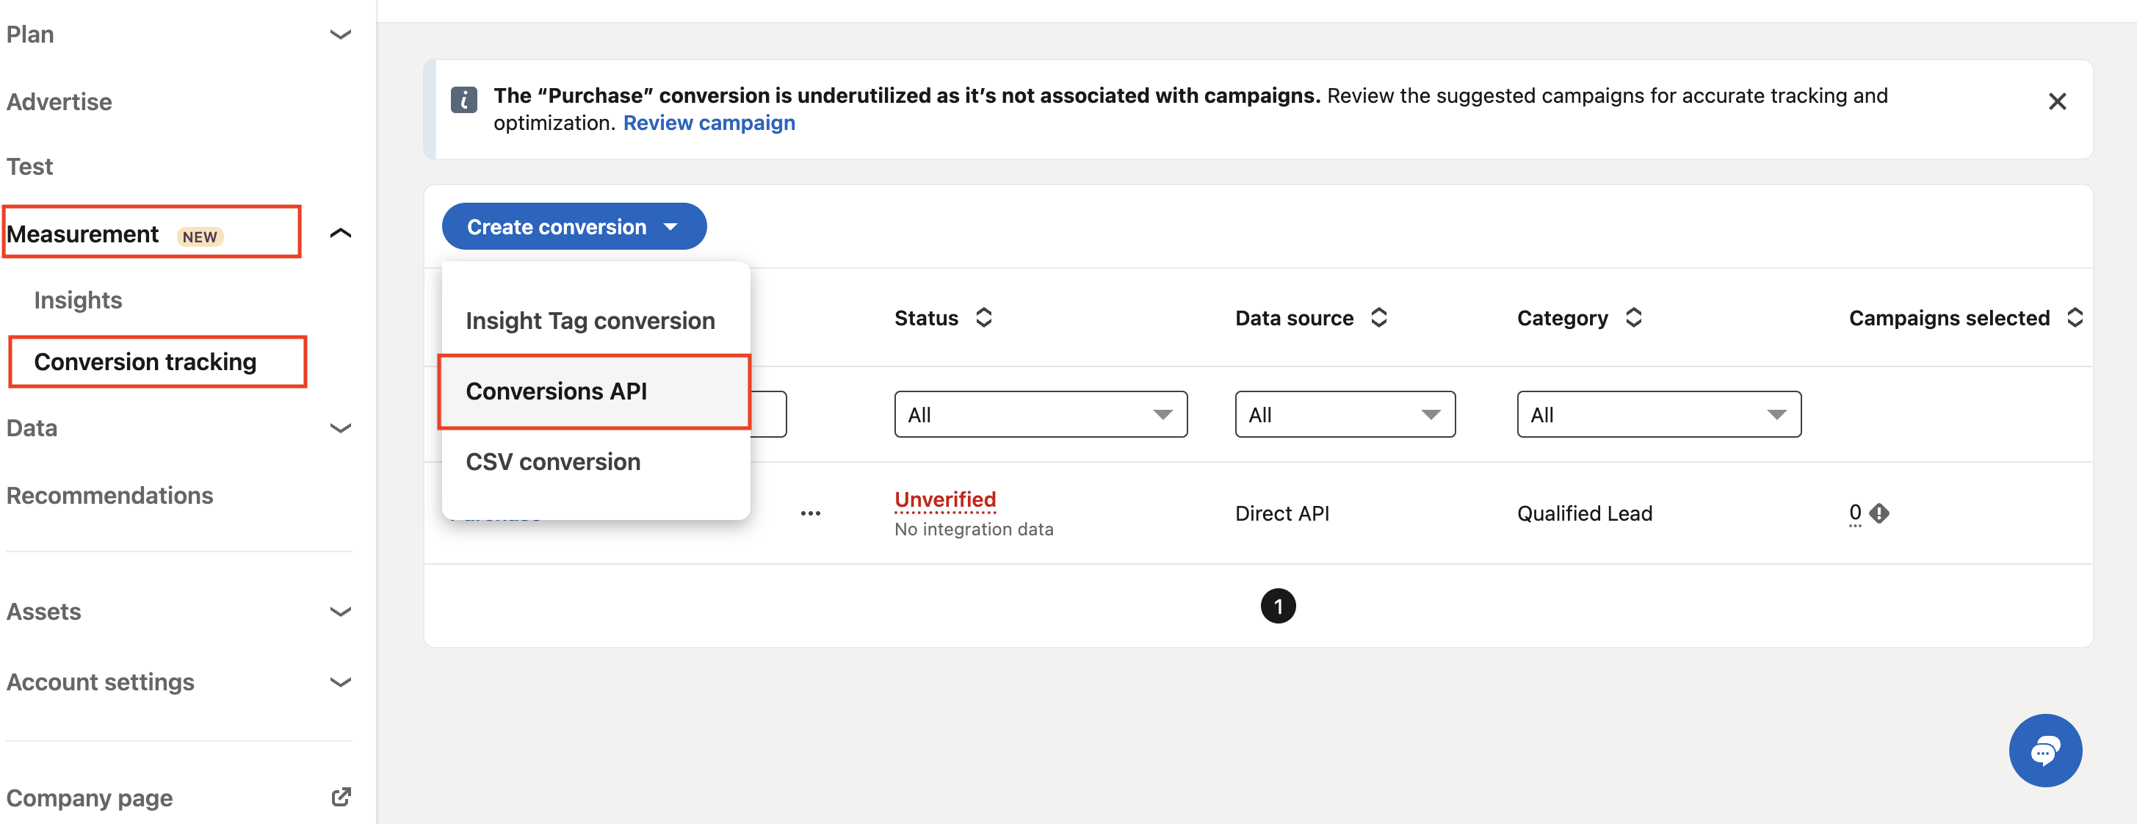Open Company page external link icon
This screenshot has width=2137, height=824.
point(341,798)
